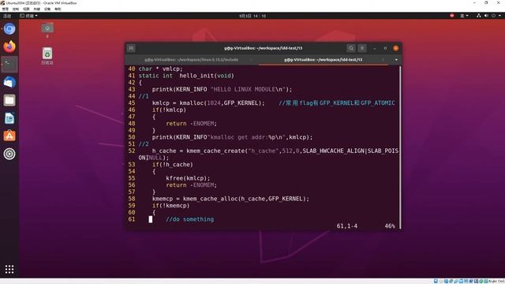Click VirtualBox Right Ctrl host key indicator
Image resolution: width=505 pixels, height=284 pixels.
[497, 281]
